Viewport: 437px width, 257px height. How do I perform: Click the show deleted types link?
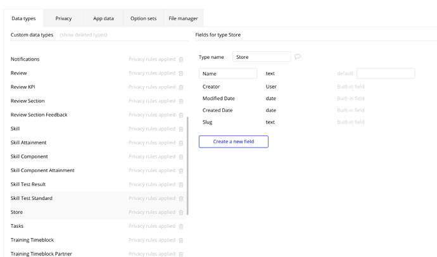(x=84, y=35)
